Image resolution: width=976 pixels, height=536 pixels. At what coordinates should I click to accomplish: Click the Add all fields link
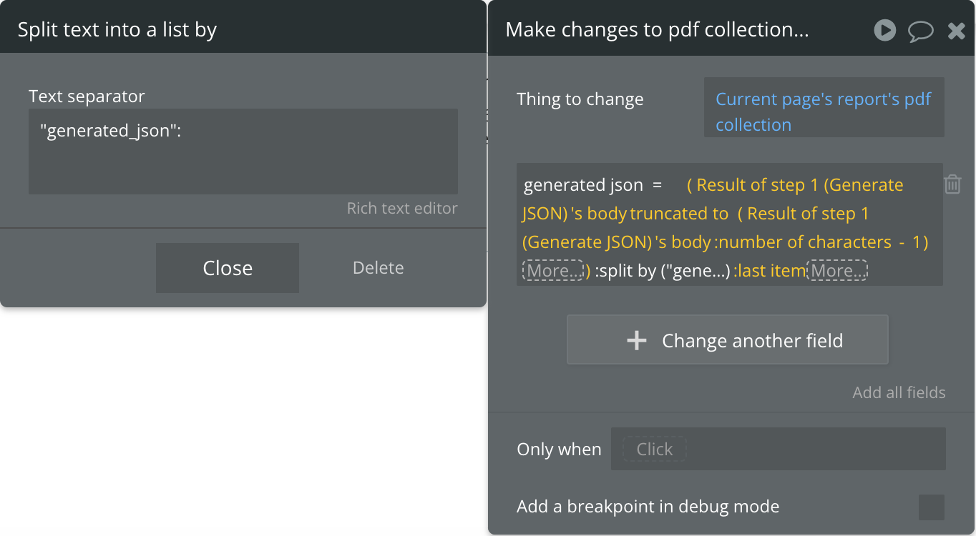899,392
